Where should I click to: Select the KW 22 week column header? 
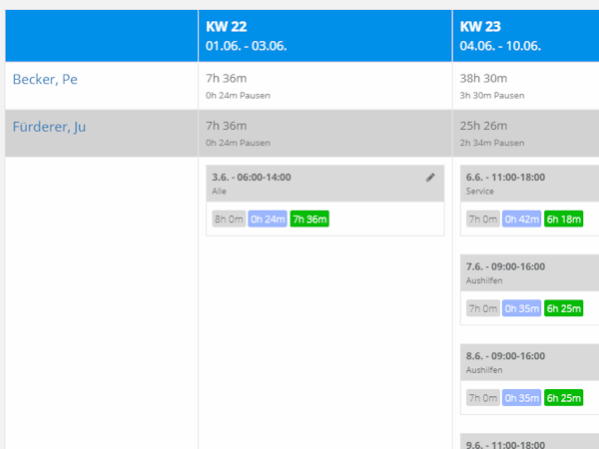(324, 36)
